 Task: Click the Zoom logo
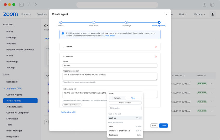click(x=10, y=14)
